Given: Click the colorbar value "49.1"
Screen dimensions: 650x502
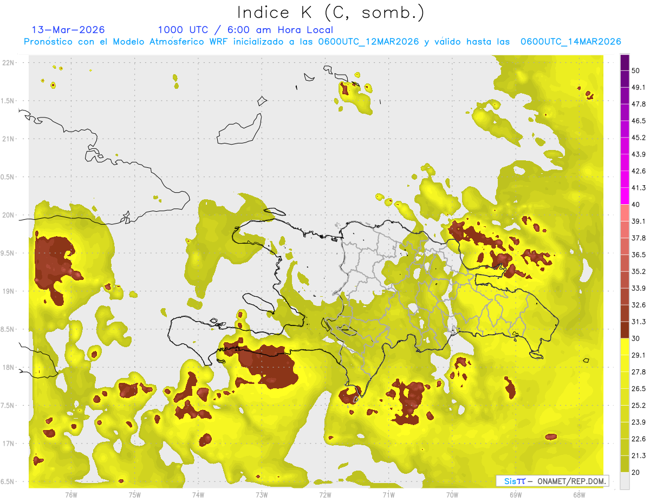Looking at the screenshot, I should tap(639, 87).
